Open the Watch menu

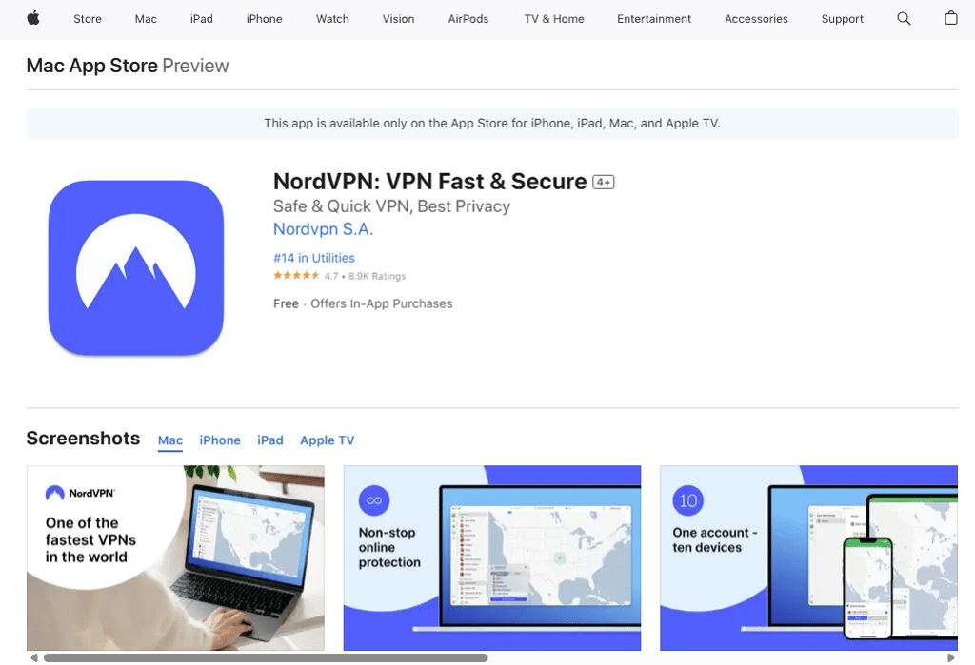[x=332, y=19]
